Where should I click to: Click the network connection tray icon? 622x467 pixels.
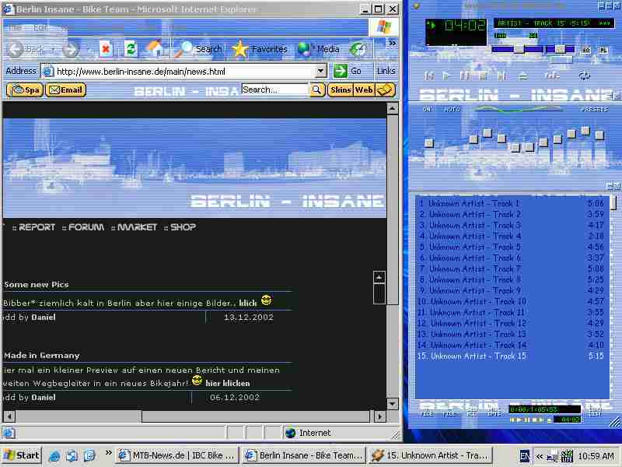pyautogui.click(x=552, y=457)
